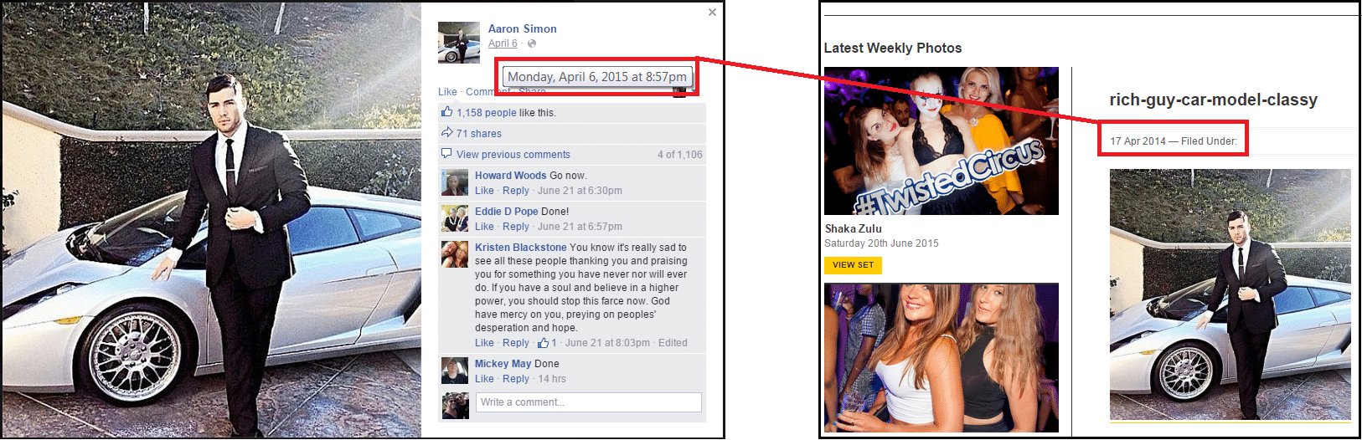Screen dimensions: 1362x440
Task: Like the photo using the Like link
Action: click(447, 92)
